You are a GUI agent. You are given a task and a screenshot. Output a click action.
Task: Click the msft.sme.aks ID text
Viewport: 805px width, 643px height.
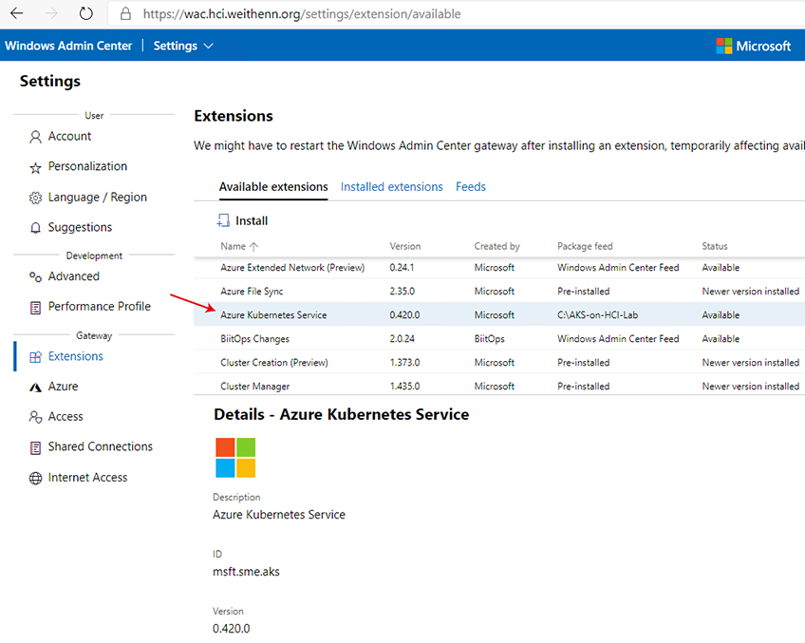click(x=246, y=572)
